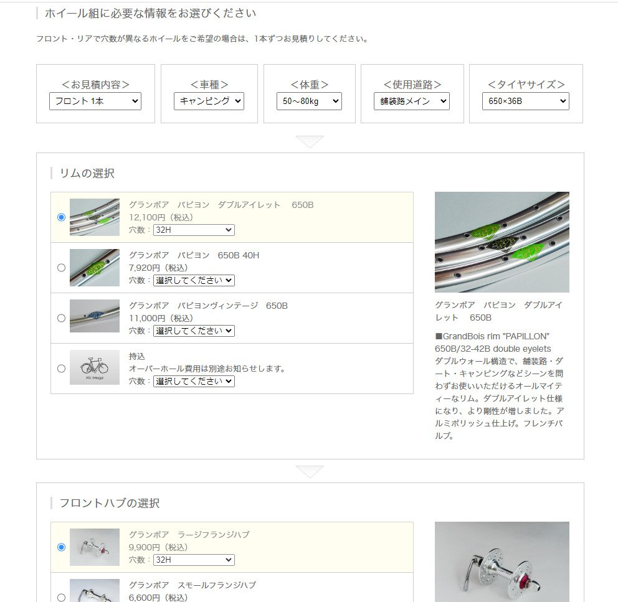Select the ラージフランジハブ radio button

click(61, 547)
